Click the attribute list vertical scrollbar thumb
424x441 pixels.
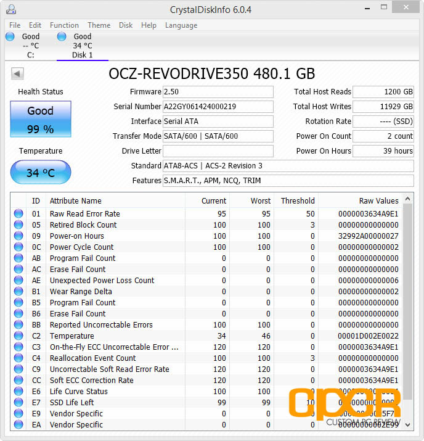pos(408,302)
